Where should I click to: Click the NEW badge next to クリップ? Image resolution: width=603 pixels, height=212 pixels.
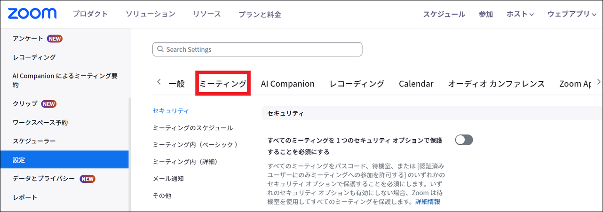[x=49, y=104]
